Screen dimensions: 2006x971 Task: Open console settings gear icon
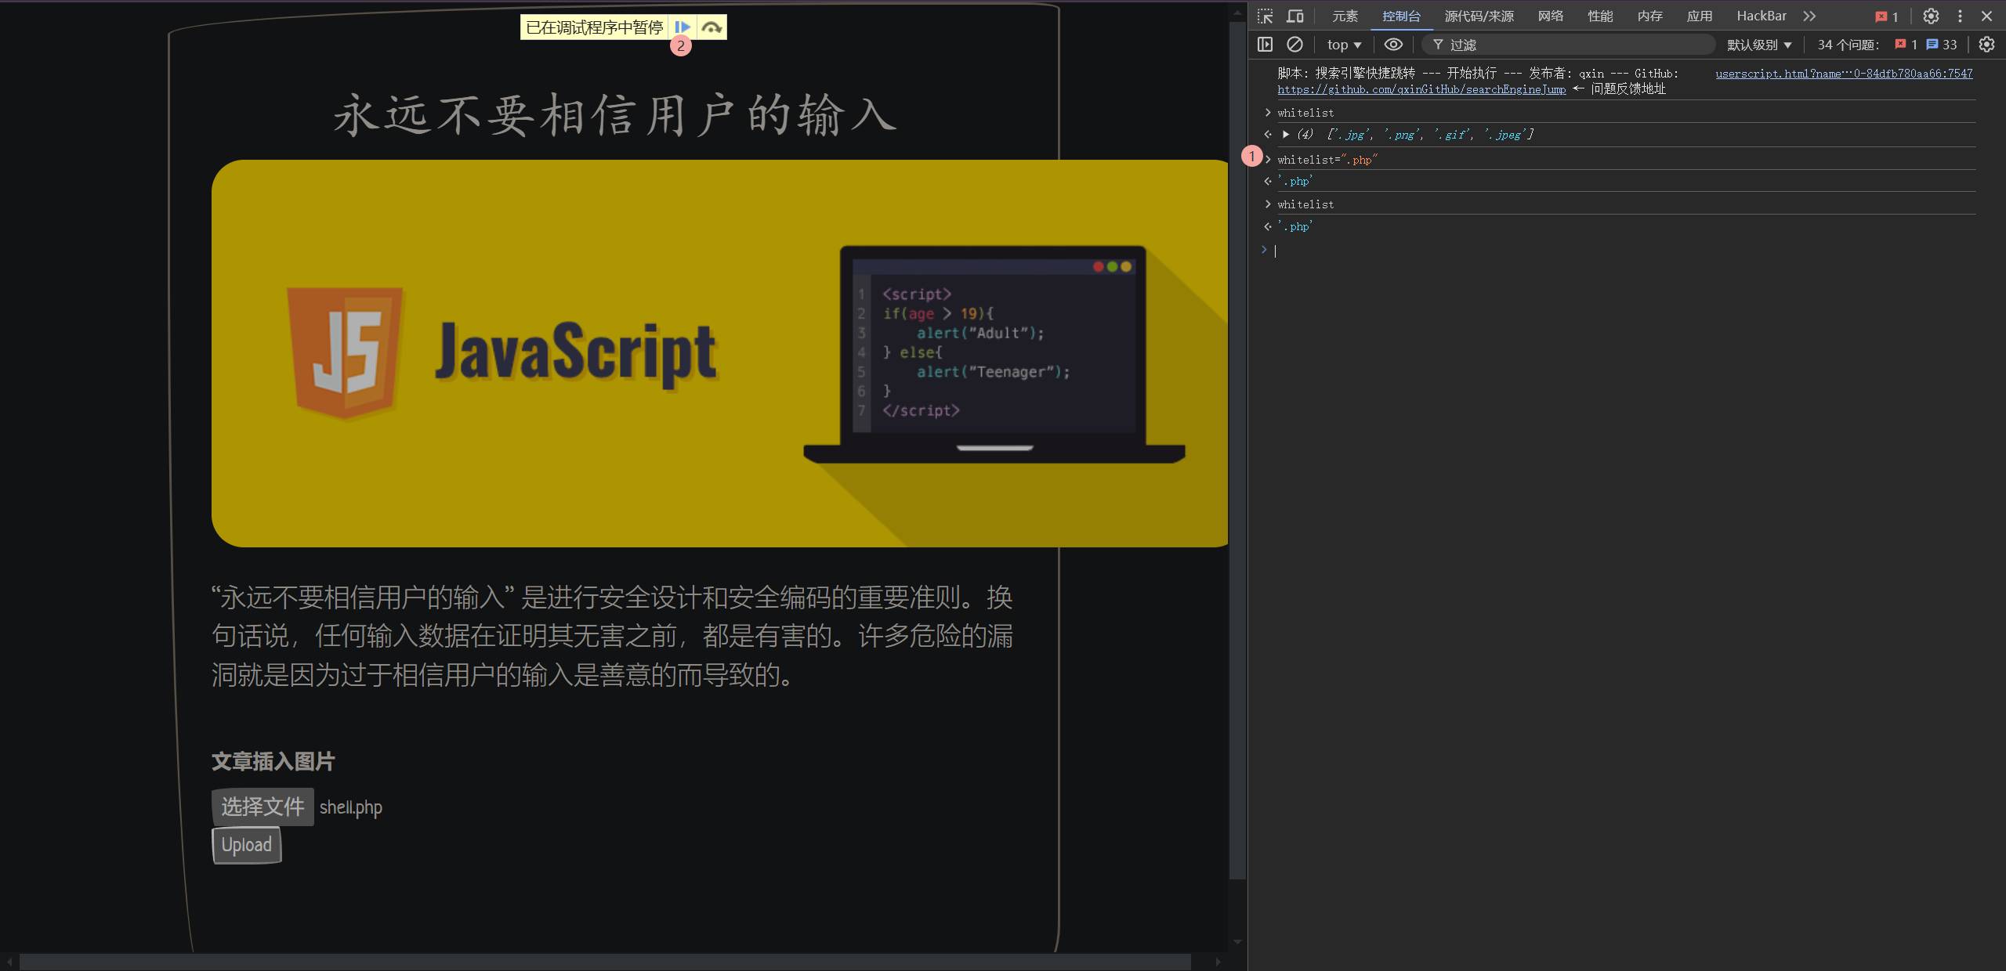1986,45
